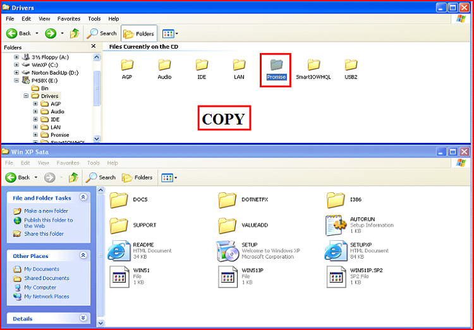
Task: Select the Audio folder icon on CD
Action: [x=164, y=64]
